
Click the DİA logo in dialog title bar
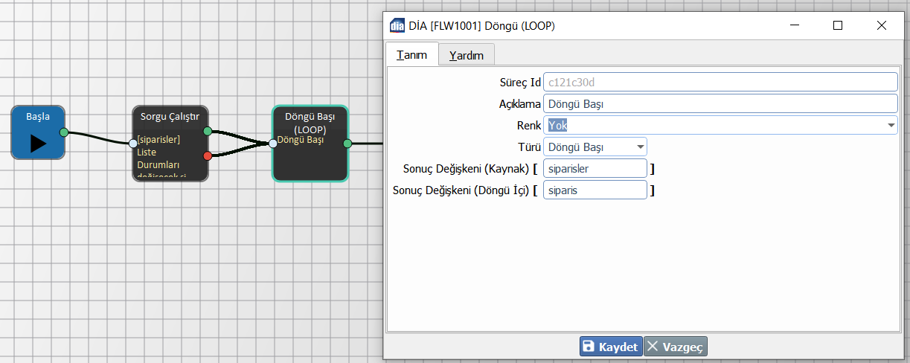point(397,25)
